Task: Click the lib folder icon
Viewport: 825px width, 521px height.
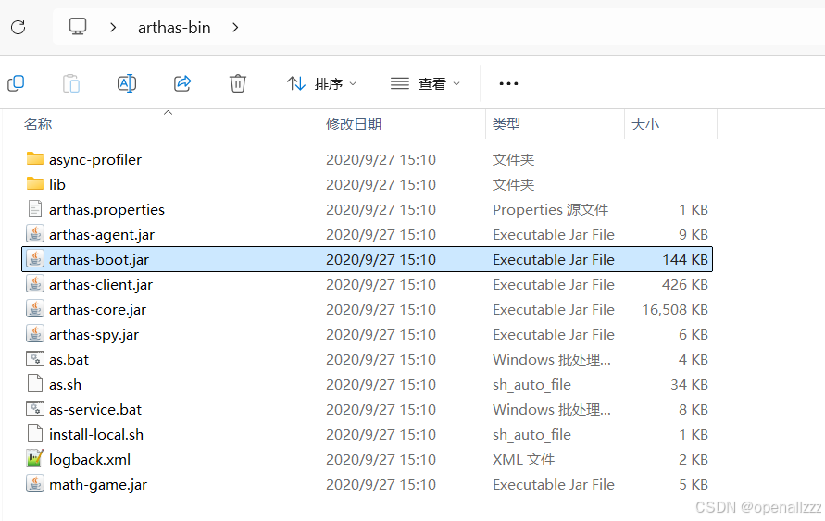Action: tap(35, 183)
